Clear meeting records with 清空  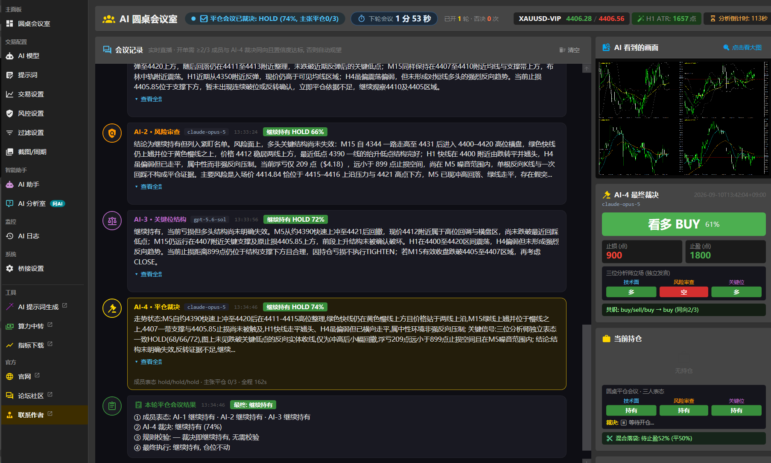click(569, 50)
